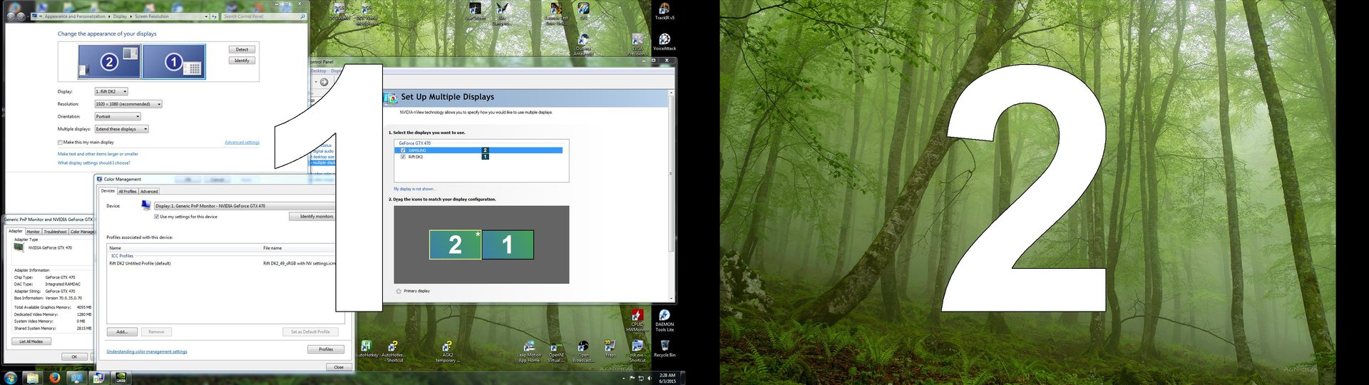
Task: Open Windows Explorer from the taskbar
Action: pyautogui.click(x=32, y=377)
